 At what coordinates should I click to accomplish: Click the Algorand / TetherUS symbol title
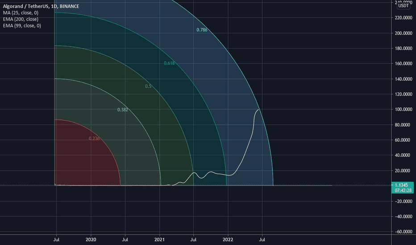(41, 6)
